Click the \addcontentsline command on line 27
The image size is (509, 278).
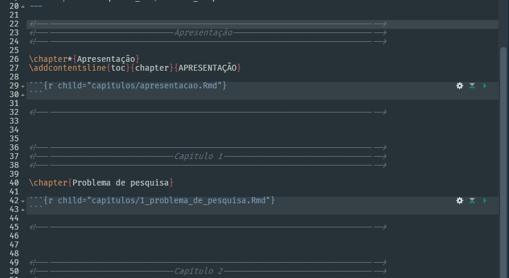[x=68, y=68]
